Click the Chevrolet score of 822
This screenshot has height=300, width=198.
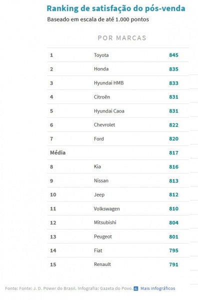coord(173,125)
